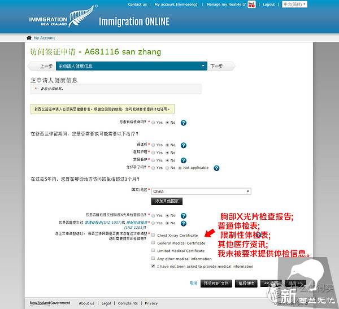Select No for 医院护理
Screen dimensions: 339x309
pyautogui.click(x=167, y=153)
